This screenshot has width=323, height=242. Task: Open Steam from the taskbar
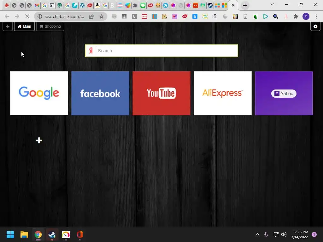[52, 234]
